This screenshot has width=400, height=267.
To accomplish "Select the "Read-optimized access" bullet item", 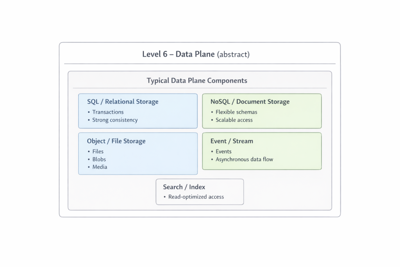I will tap(196, 197).
